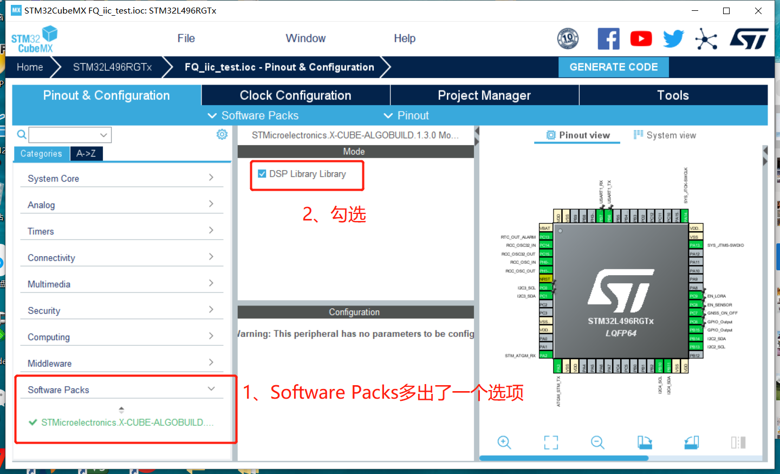The height and width of the screenshot is (474, 780).
Task: Open the Help menu
Action: [405, 38]
